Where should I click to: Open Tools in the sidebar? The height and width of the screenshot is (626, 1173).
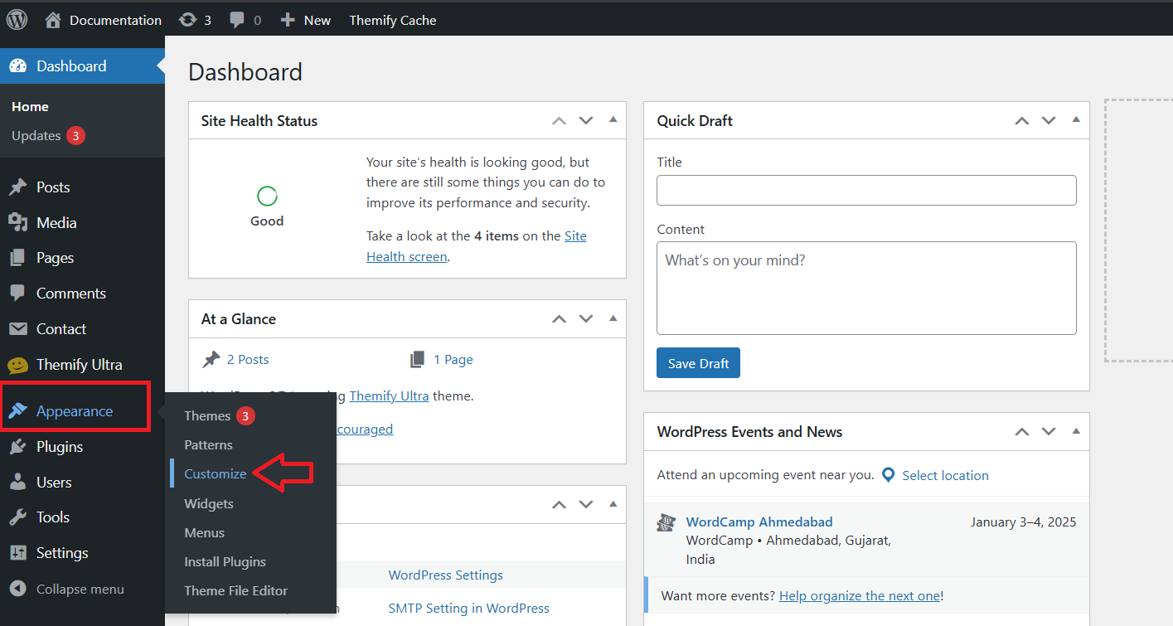[52, 517]
